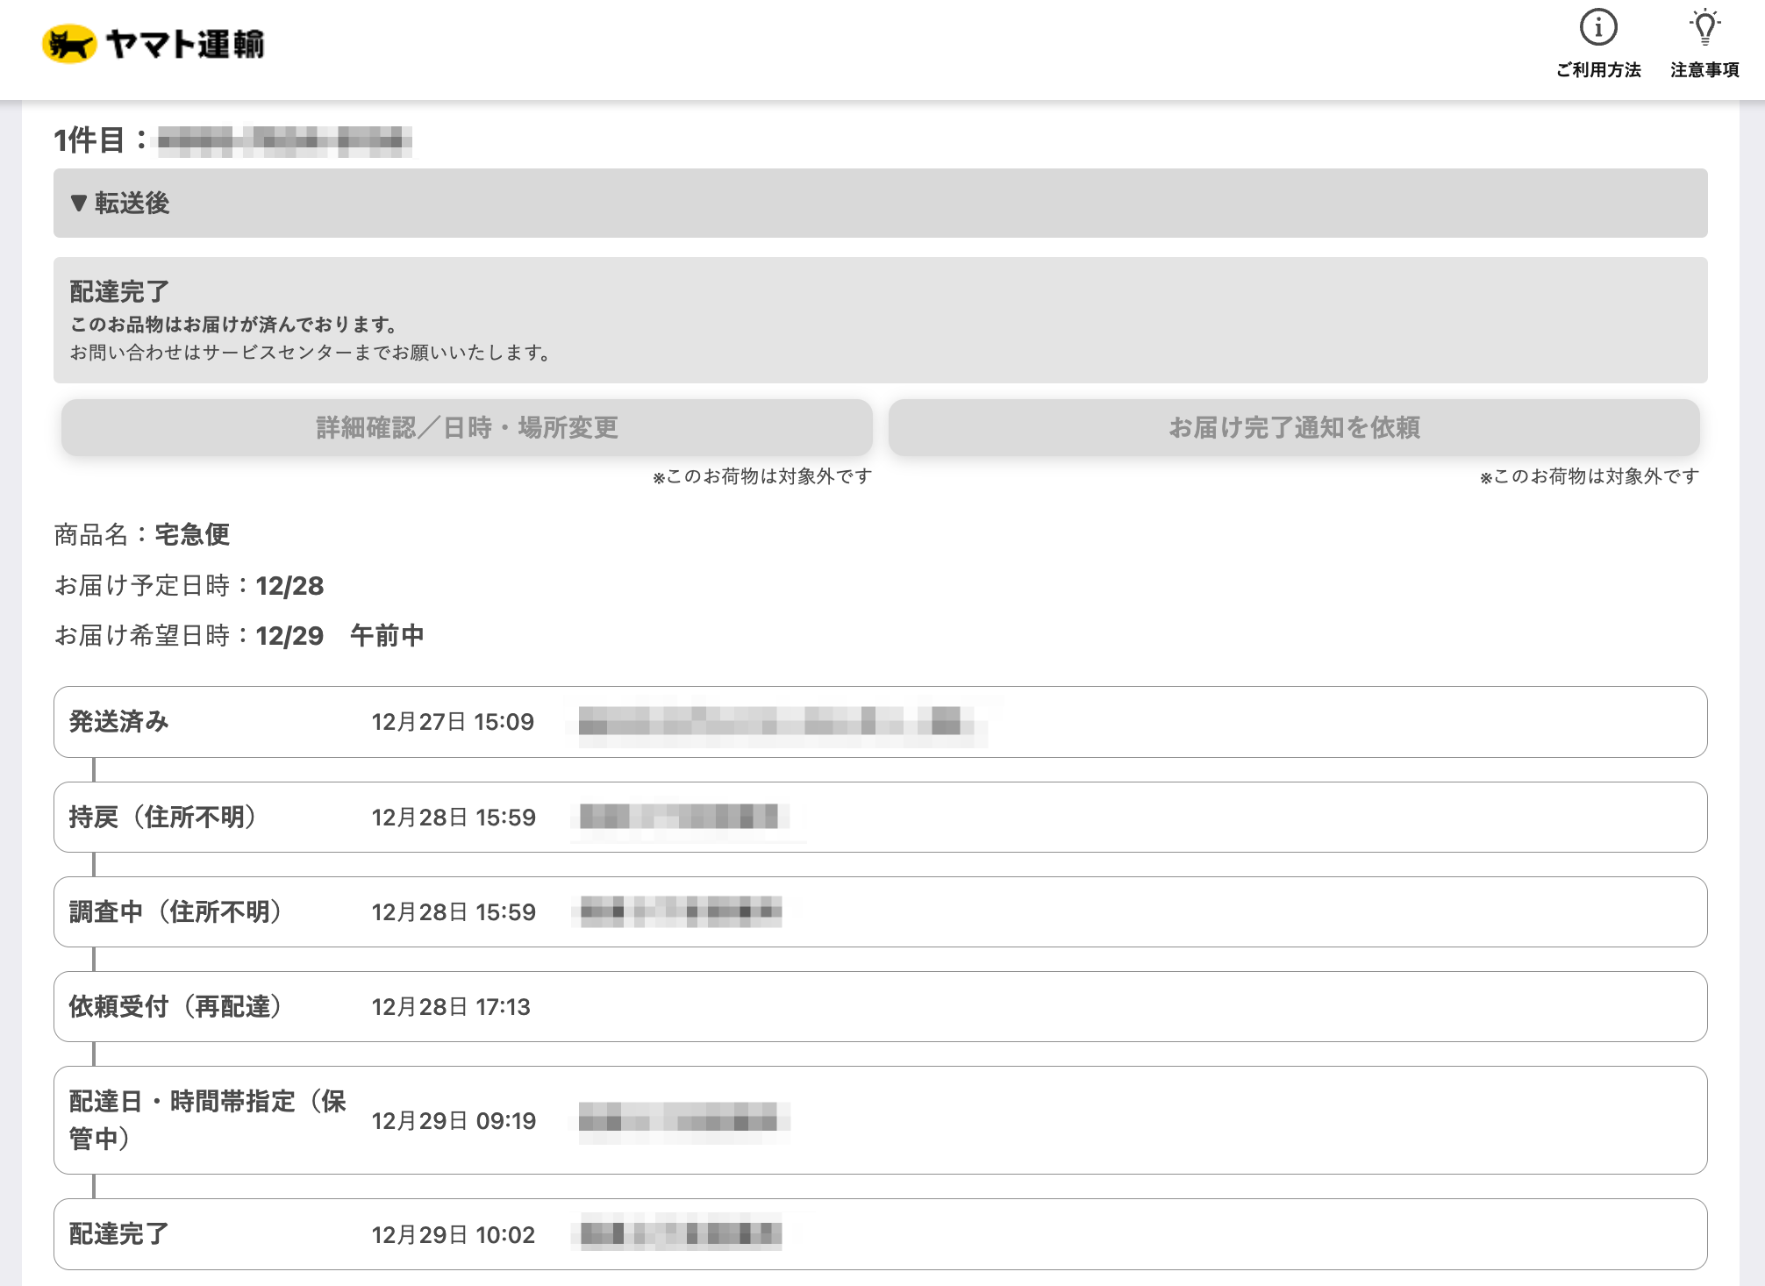Click the 注意事項 label
This screenshot has width=1765, height=1286.
point(1704,70)
